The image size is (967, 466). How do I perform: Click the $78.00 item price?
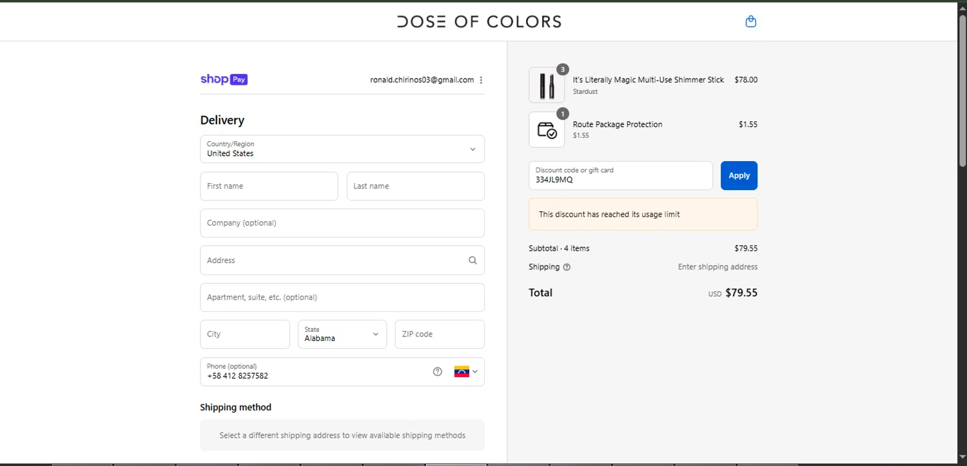click(746, 80)
